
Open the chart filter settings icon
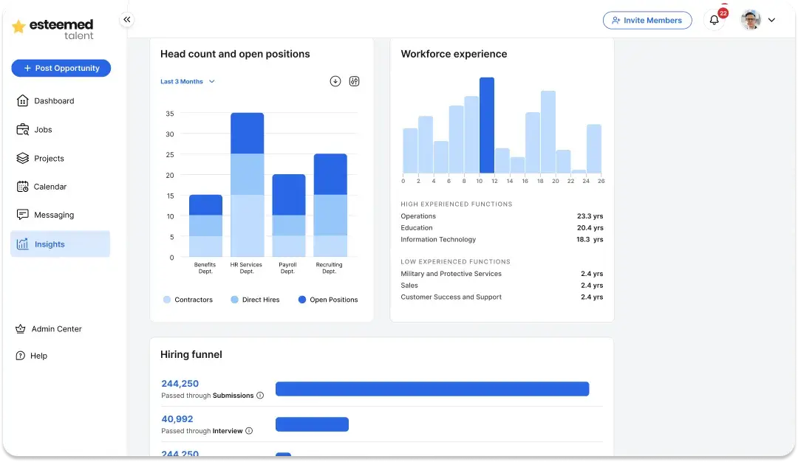click(x=354, y=81)
